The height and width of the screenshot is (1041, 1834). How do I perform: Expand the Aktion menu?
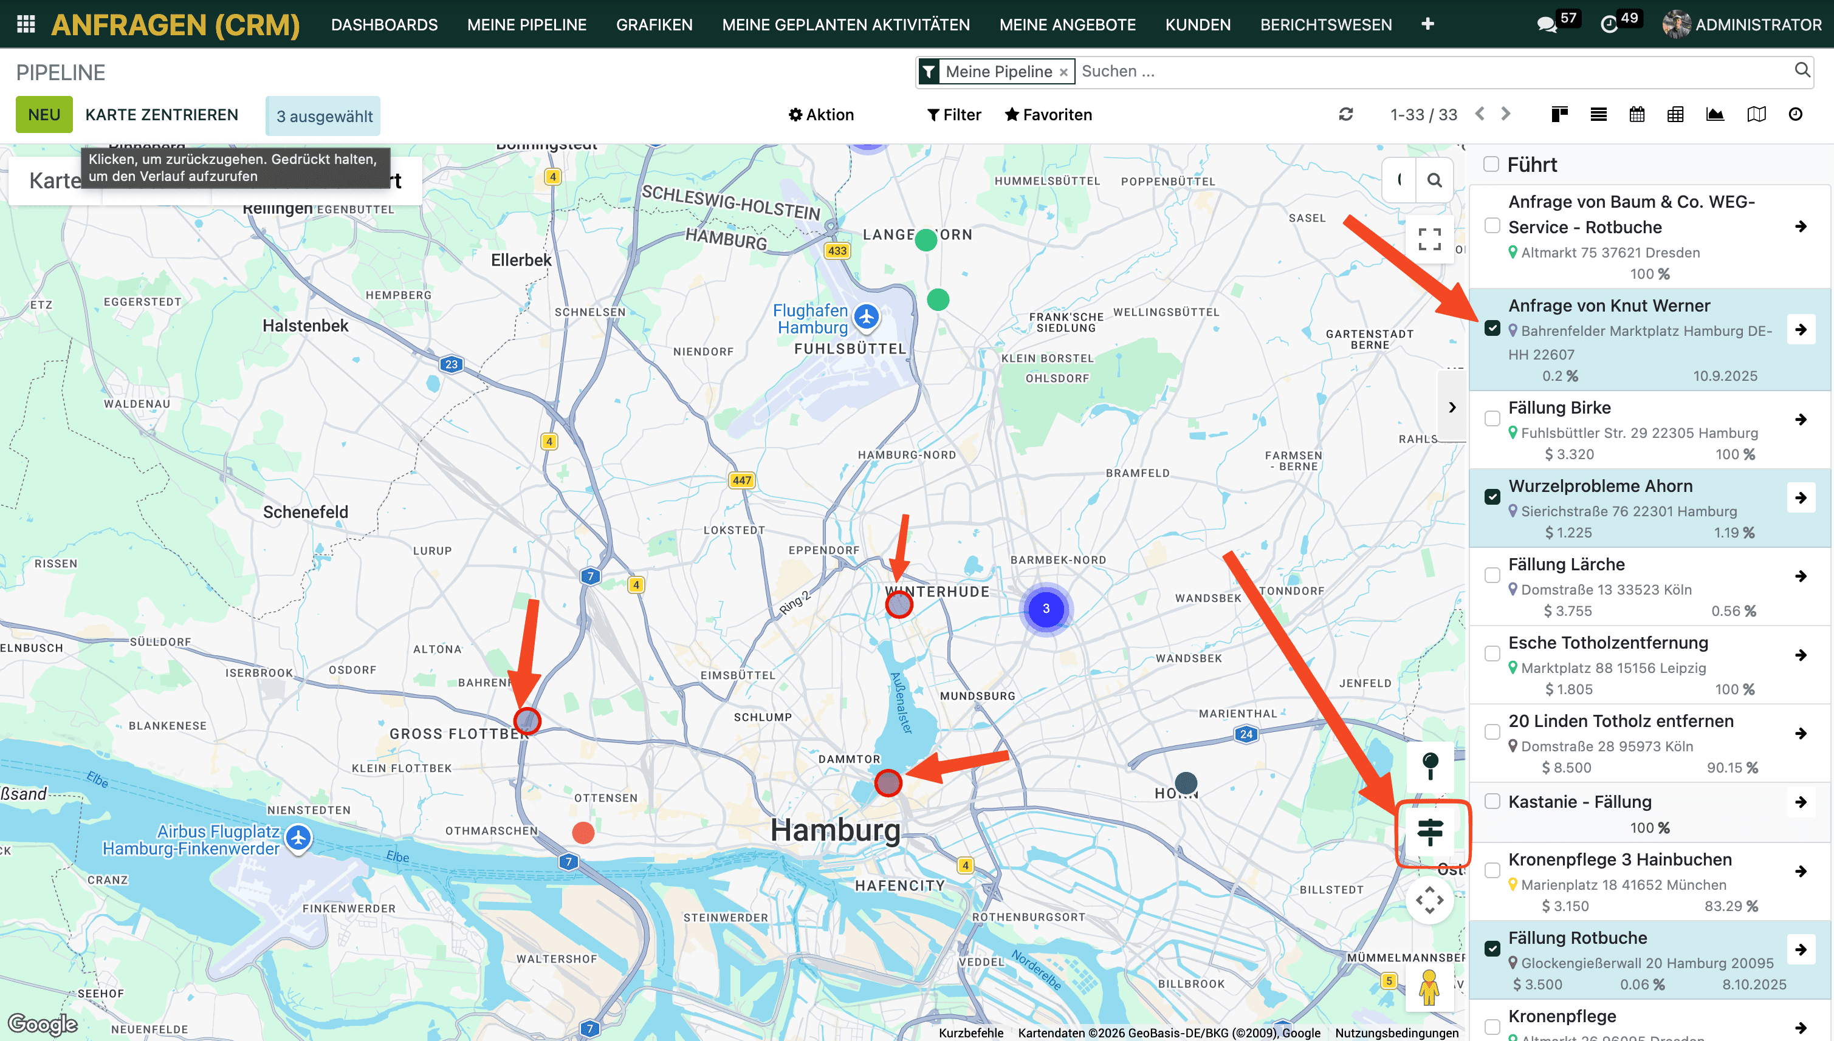point(821,115)
